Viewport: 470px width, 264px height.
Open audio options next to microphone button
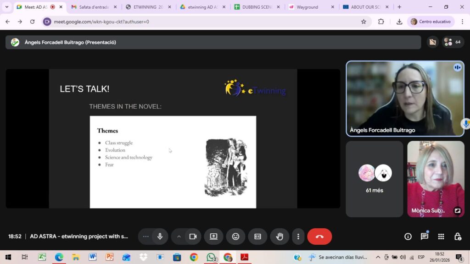click(x=146, y=236)
